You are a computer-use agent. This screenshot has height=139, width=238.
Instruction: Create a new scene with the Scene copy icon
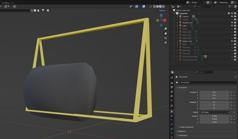click(x=208, y=3)
